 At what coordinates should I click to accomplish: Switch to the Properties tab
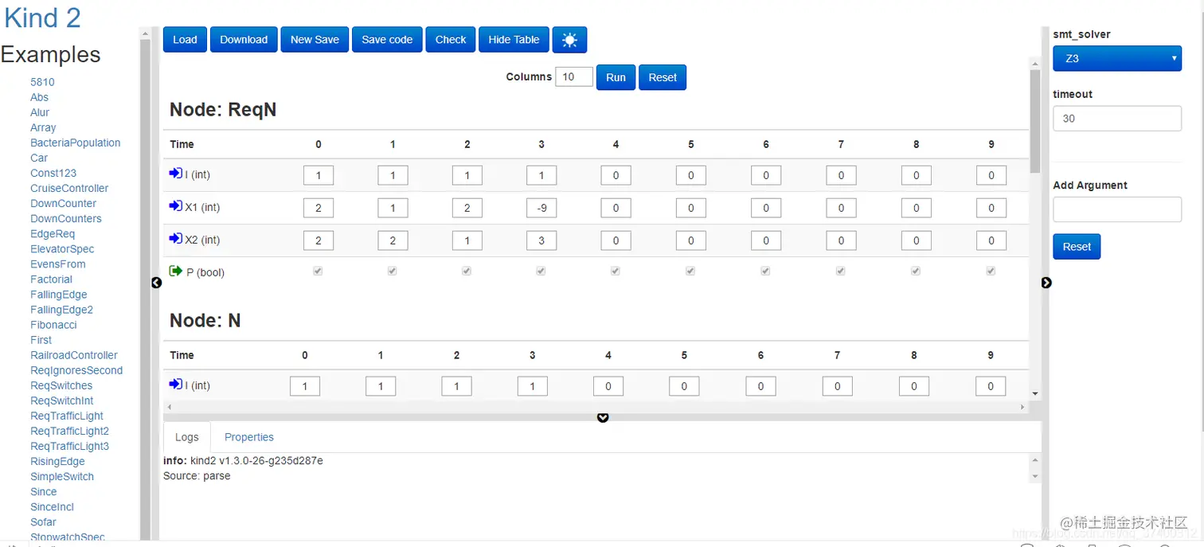(x=249, y=437)
